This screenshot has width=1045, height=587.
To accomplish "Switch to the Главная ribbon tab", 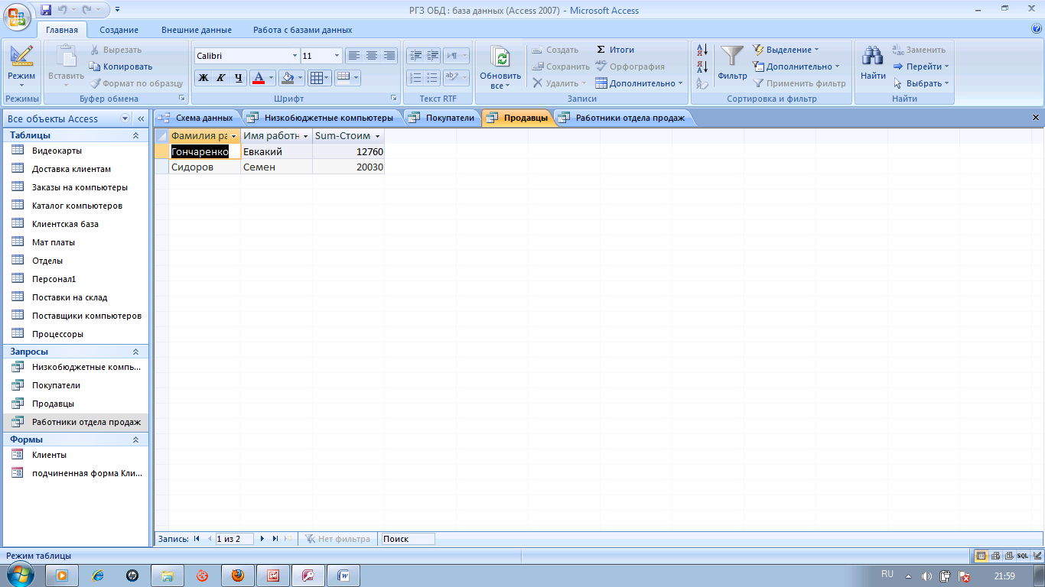I will tap(62, 30).
